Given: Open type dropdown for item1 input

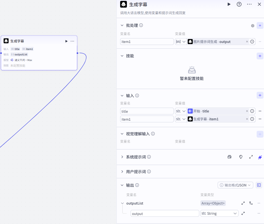Looking at the screenshot, I should click(181, 119).
